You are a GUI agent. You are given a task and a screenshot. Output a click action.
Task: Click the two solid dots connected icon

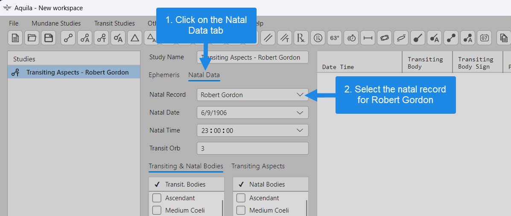451,38
